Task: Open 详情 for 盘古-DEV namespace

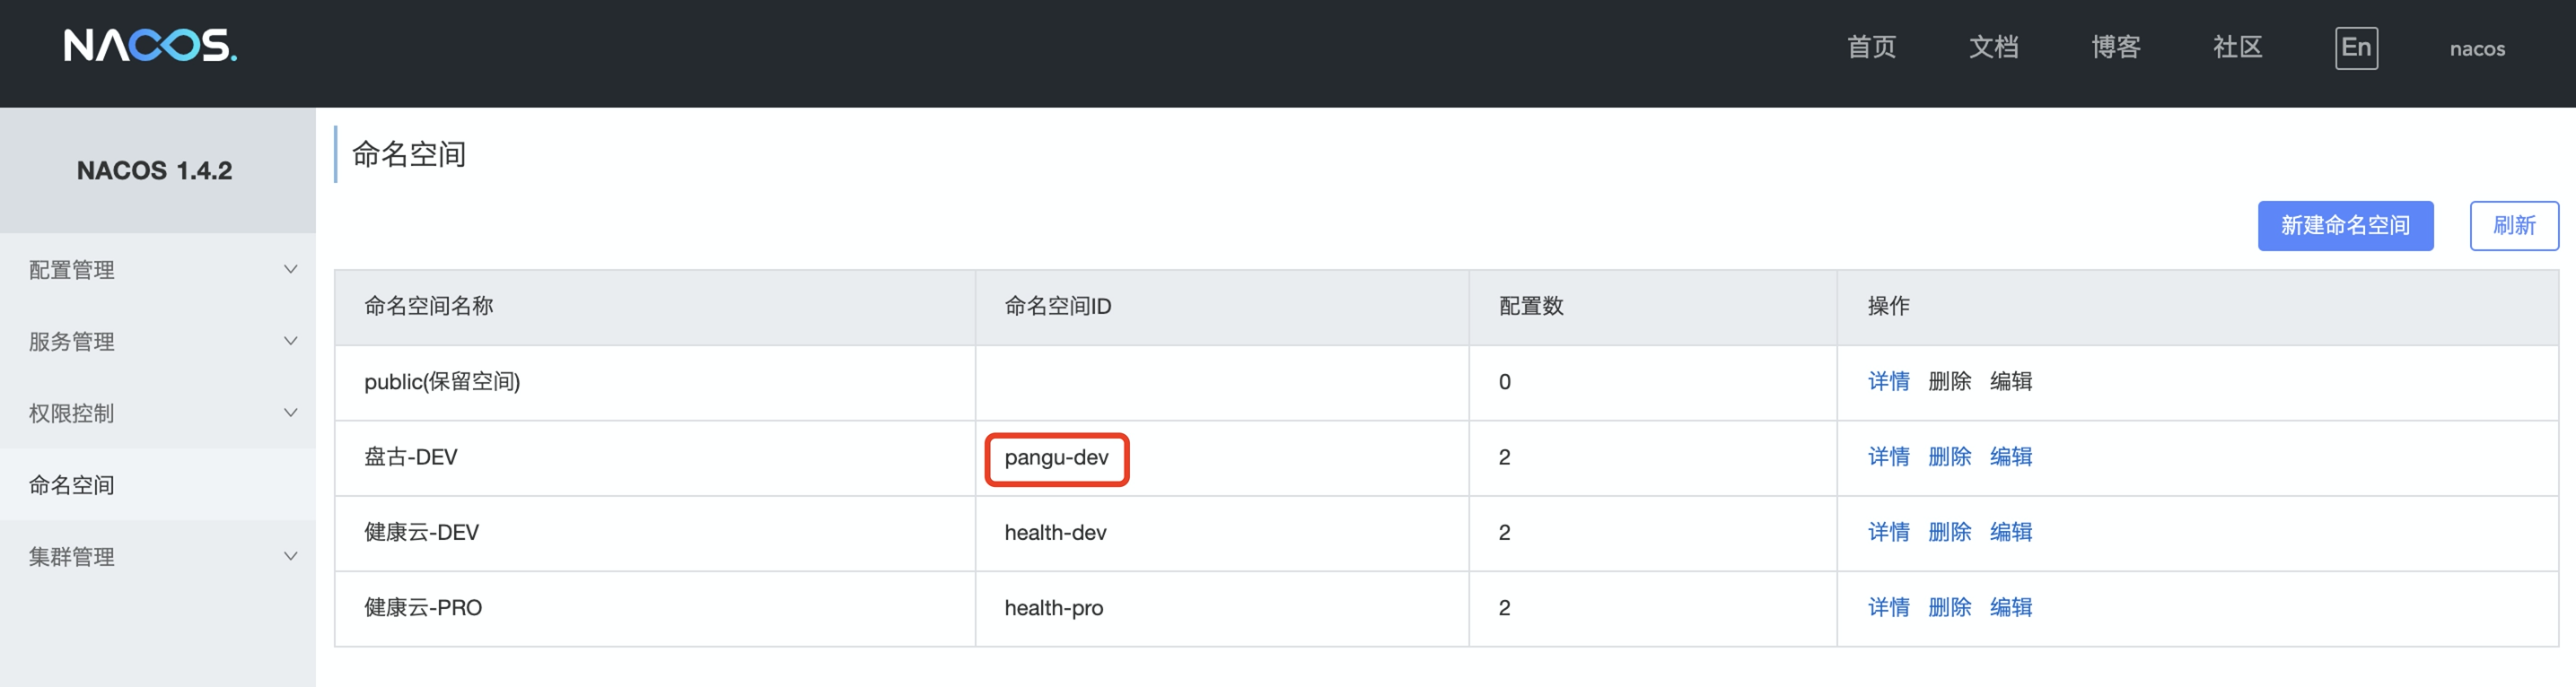Action: click(1888, 457)
